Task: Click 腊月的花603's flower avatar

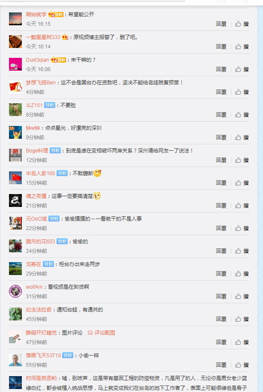Action: point(15,246)
